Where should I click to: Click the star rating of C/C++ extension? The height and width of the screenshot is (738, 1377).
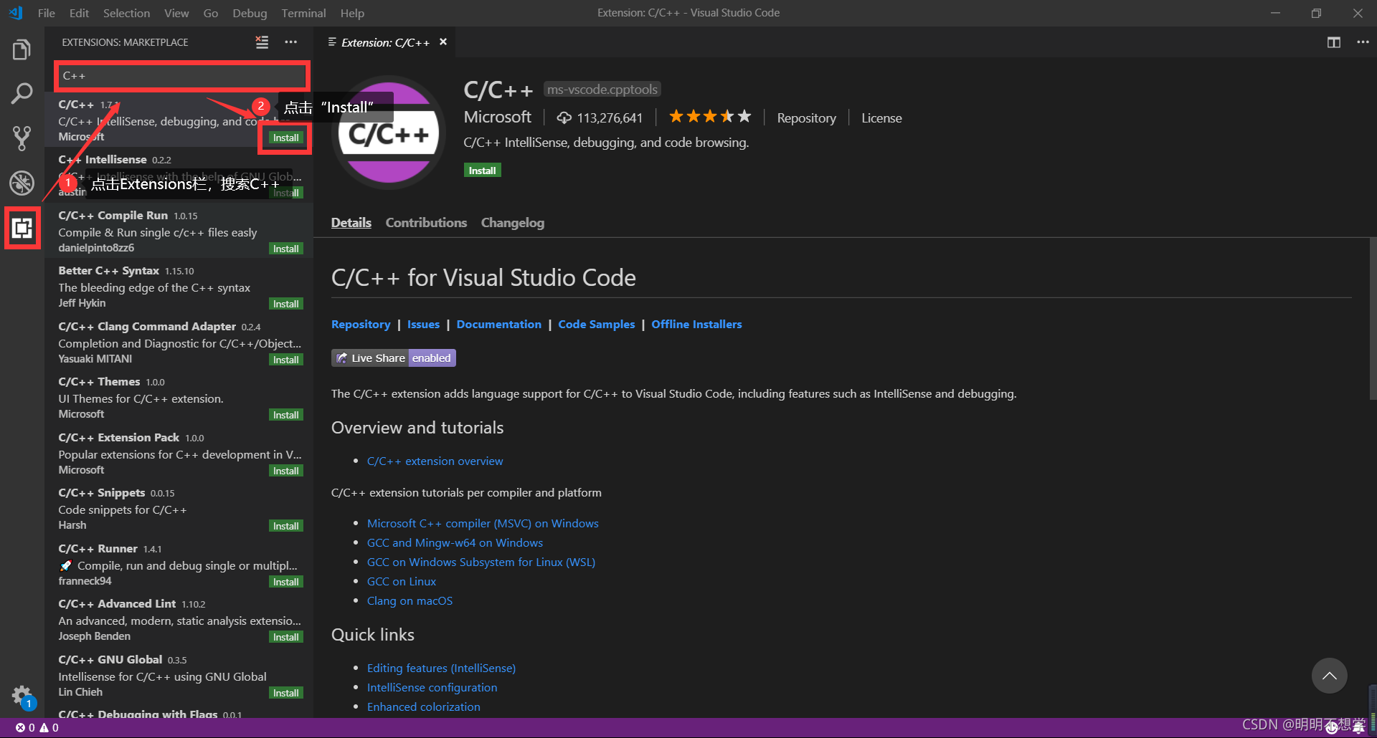709,117
